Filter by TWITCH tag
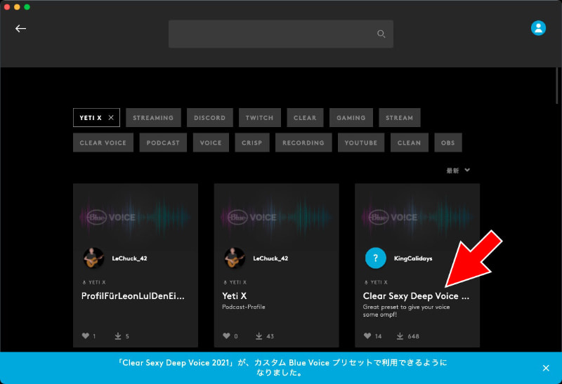Image resolution: width=562 pixels, height=384 pixels. [x=259, y=117]
